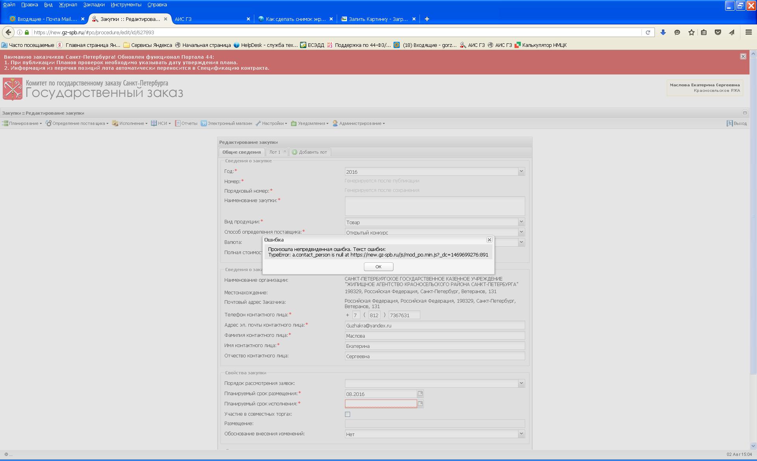Click the Pocket icon in toolbar
The height and width of the screenshot is (461, 757).
point(718,32)
